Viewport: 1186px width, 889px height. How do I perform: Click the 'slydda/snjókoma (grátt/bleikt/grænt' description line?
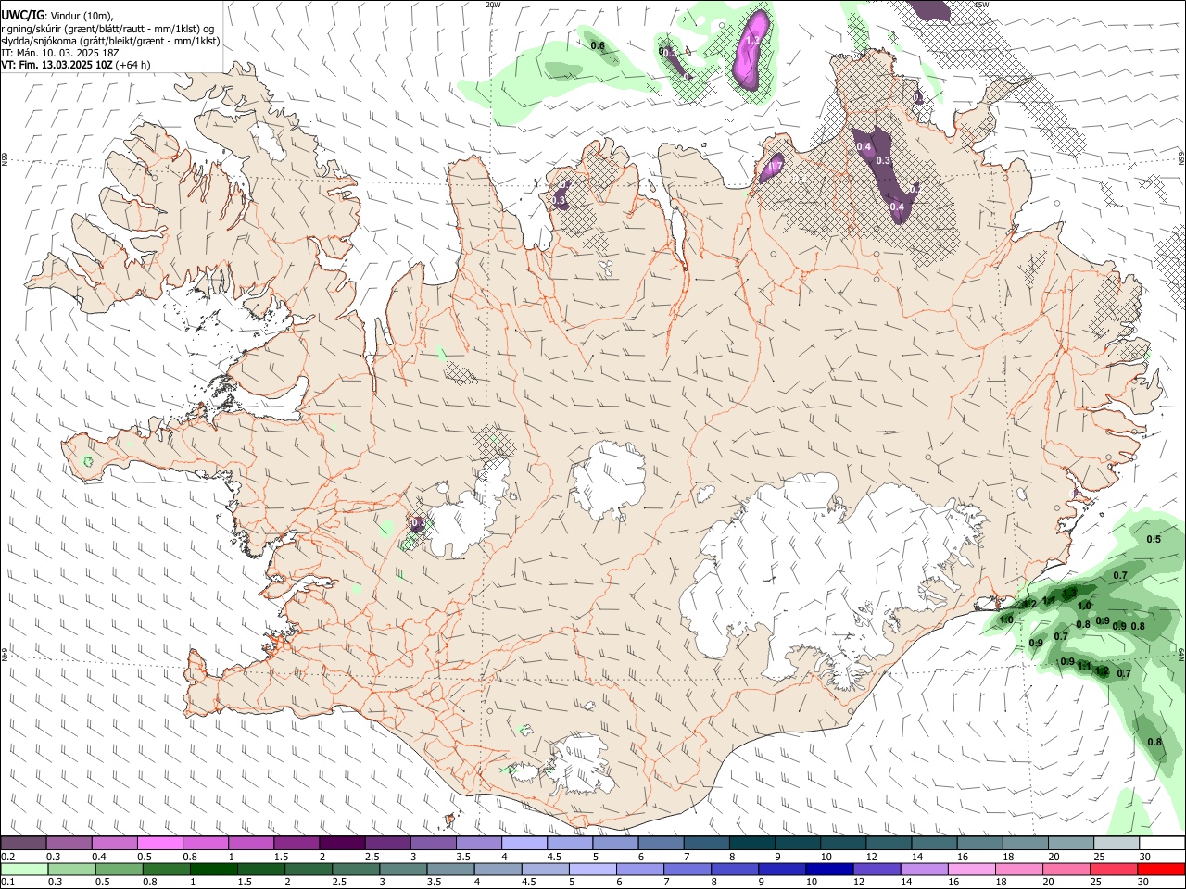click(x=110, y=41)
